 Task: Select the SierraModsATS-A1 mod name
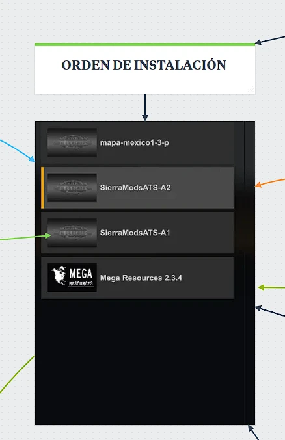pyautogui.click(x=135, y=233)
